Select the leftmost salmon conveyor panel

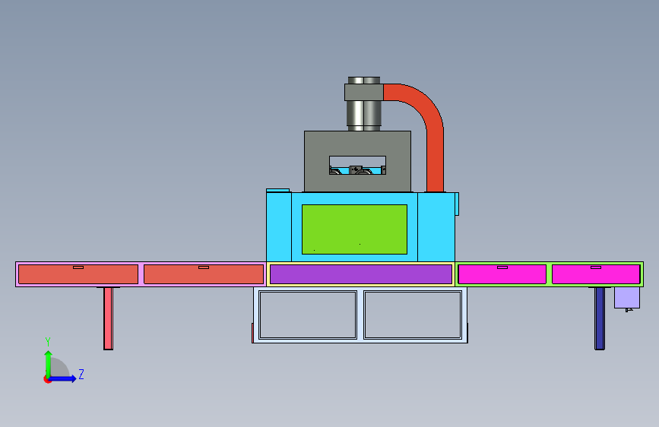(78, 274)
